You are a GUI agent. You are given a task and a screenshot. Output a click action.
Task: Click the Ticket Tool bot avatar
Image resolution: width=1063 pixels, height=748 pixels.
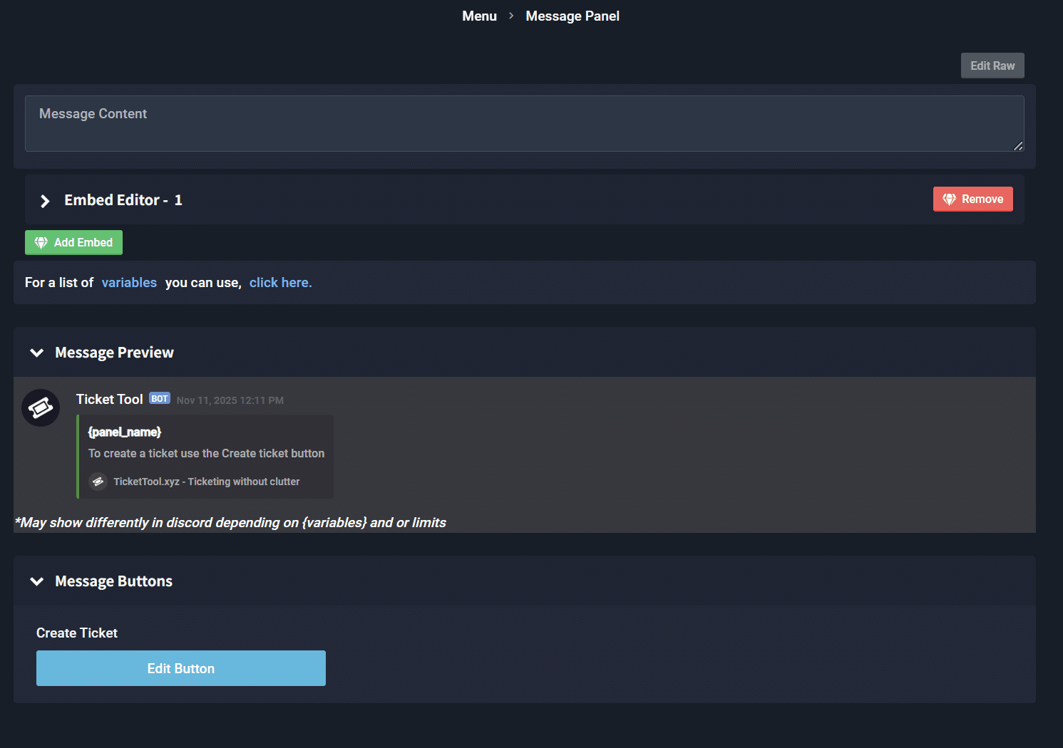tap(41, 407)
